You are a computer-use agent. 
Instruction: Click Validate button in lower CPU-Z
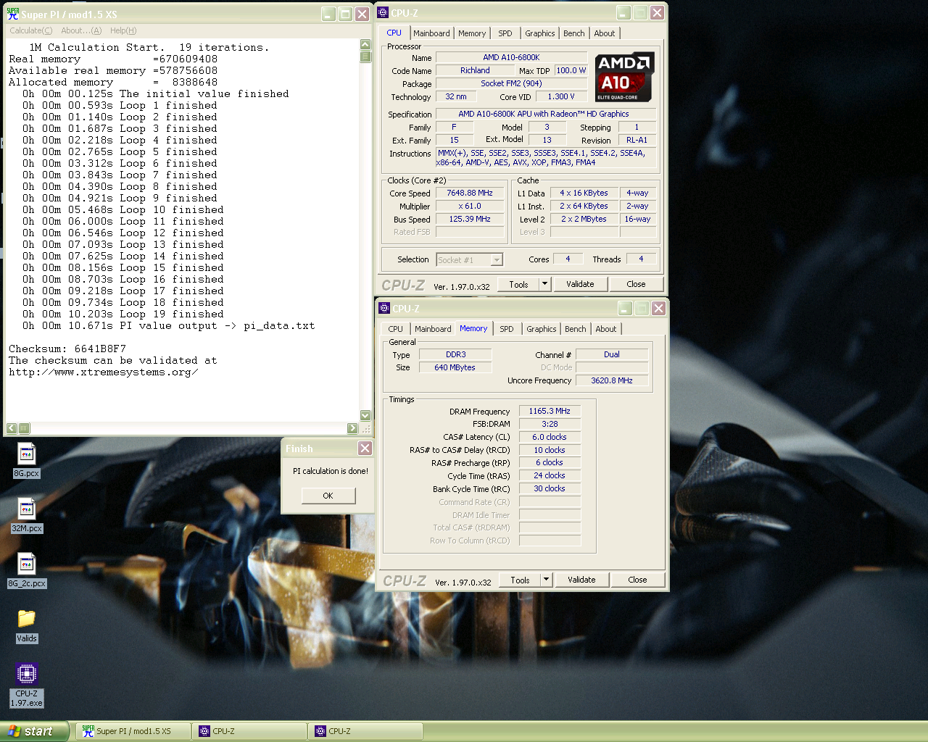point(581,580)
